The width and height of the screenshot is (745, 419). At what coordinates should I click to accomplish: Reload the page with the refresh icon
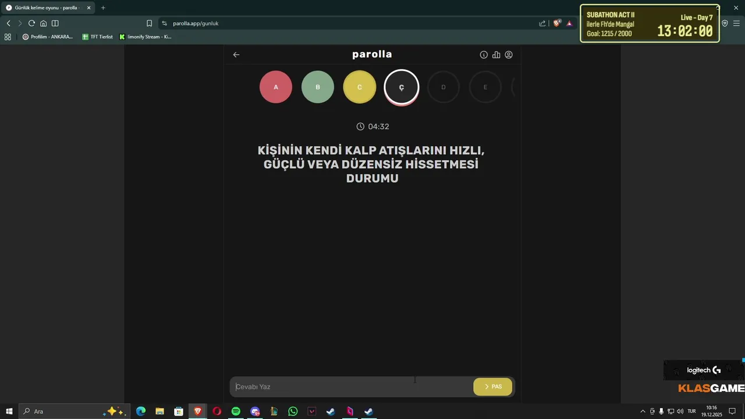click(x=31, y=23)
